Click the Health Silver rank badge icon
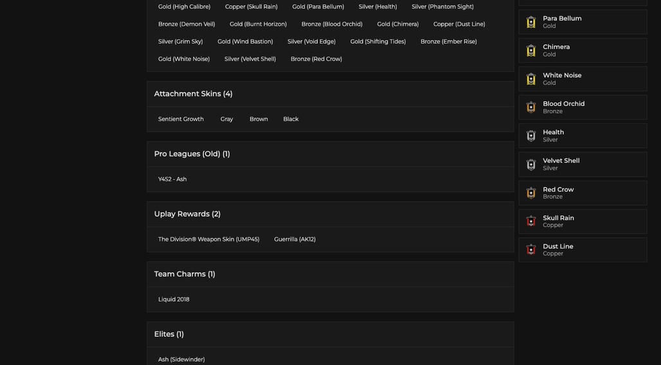661x365 pixels. [530, 136]
